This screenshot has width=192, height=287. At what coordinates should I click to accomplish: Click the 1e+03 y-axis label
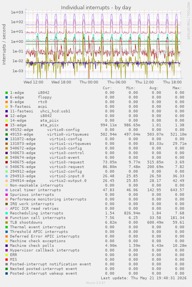(17, 12)
